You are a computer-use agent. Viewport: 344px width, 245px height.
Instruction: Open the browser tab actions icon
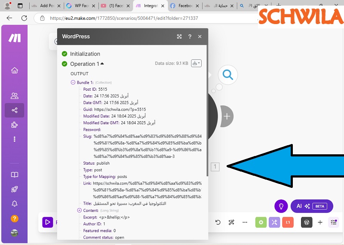[20, 6]
